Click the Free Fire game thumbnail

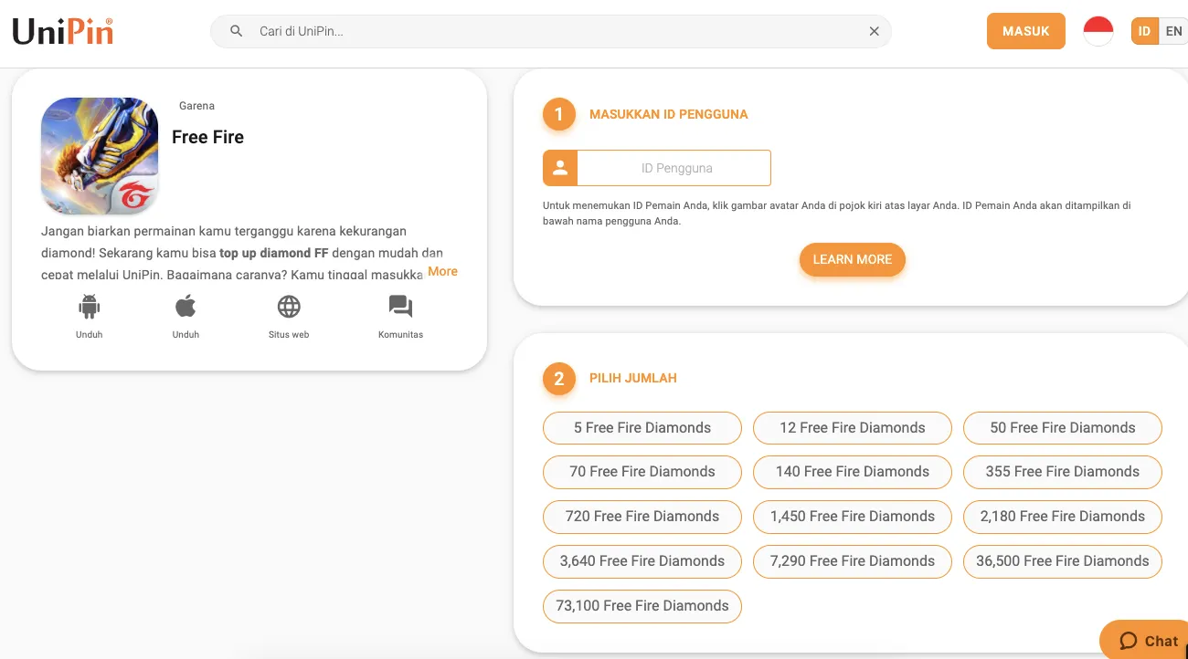100,156
